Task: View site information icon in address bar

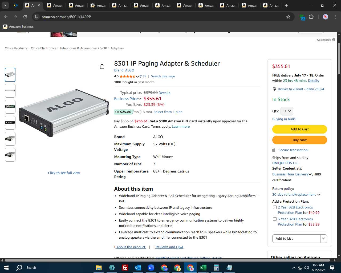Action: click(x=36, y=17)
